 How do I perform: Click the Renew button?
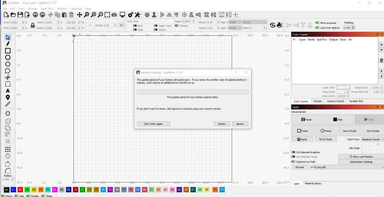pyautogui.click(x=222, y=124)
